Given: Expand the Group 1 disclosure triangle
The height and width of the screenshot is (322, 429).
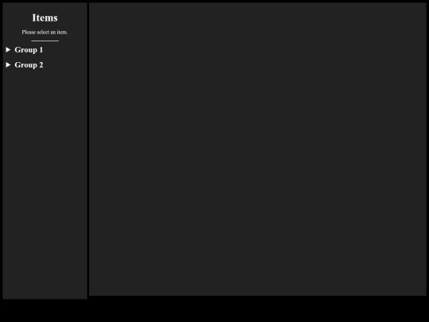Looking at the screenshot, I should click(x=8, y=49).
